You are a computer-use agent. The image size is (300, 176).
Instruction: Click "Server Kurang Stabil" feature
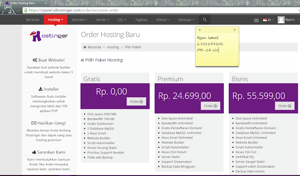pos(102,148)
